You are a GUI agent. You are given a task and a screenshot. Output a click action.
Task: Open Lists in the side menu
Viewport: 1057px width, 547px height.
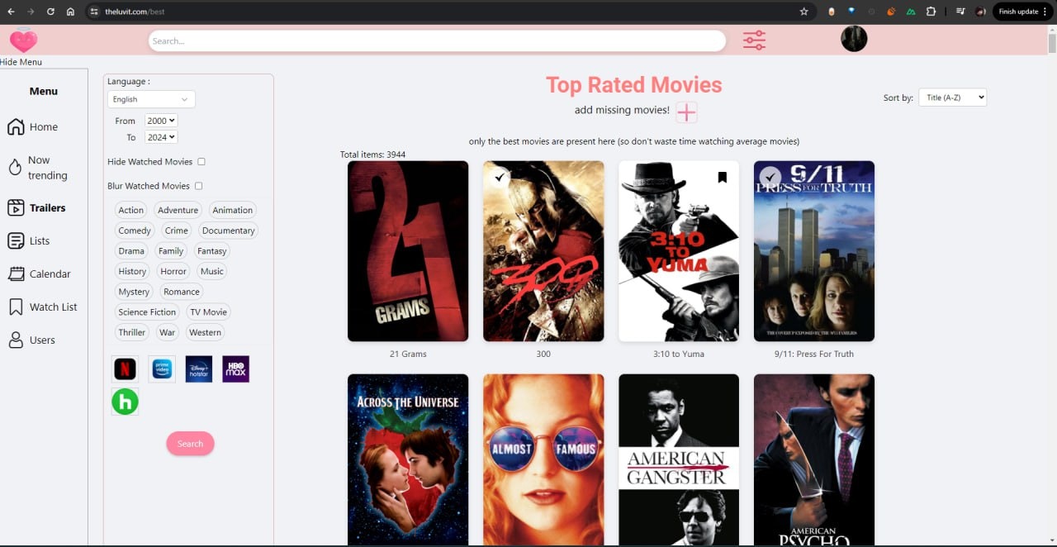[x=29, y=241]
